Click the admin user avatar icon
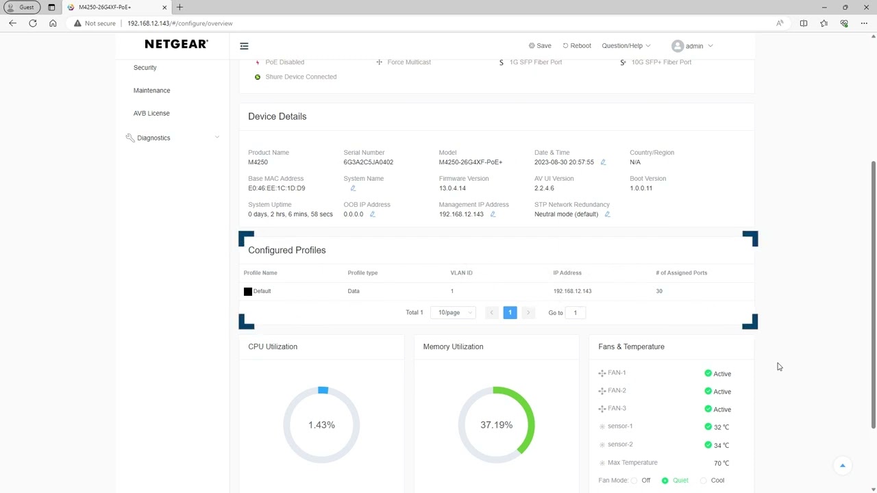Image resolution: width=877 pixels, height=493 pixels. click(677, 46)
